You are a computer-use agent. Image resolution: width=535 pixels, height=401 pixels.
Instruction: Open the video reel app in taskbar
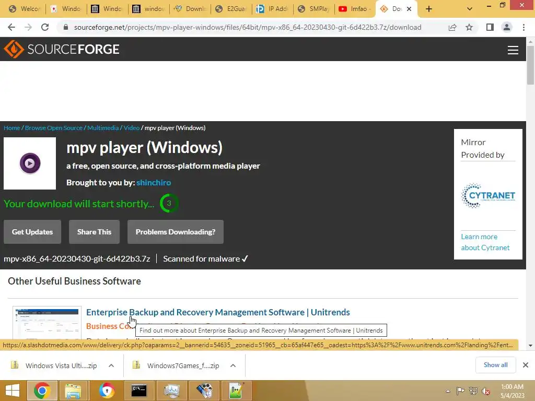coord(204,391)
